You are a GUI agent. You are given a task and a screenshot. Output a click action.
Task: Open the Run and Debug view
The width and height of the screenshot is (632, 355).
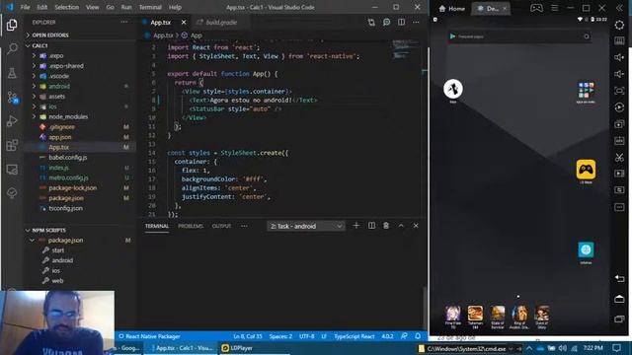tap(12, 120)
